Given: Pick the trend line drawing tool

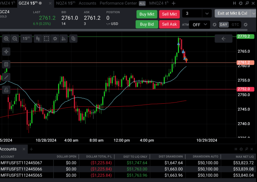Looking at the screenshot, I should (6, 77).
